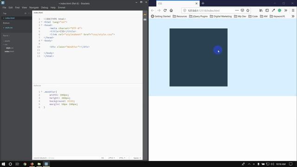Viewport: 297px width, 167px height.
Task: Switch to Firefox on the taskbar
Action: (32, 164)
